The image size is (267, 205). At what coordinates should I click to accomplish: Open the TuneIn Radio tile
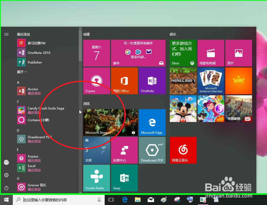coord(97,178)
